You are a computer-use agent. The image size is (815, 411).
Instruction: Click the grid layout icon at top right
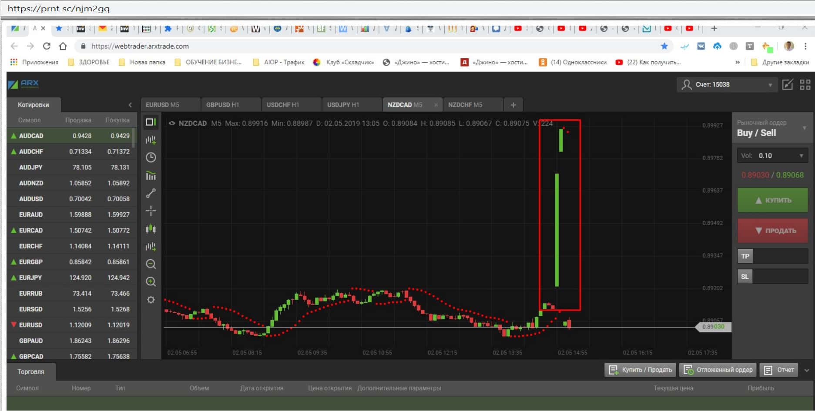[x=805, y=84]
